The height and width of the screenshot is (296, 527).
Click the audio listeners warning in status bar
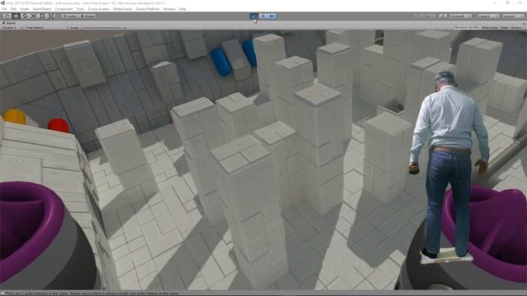coord(91,294)
